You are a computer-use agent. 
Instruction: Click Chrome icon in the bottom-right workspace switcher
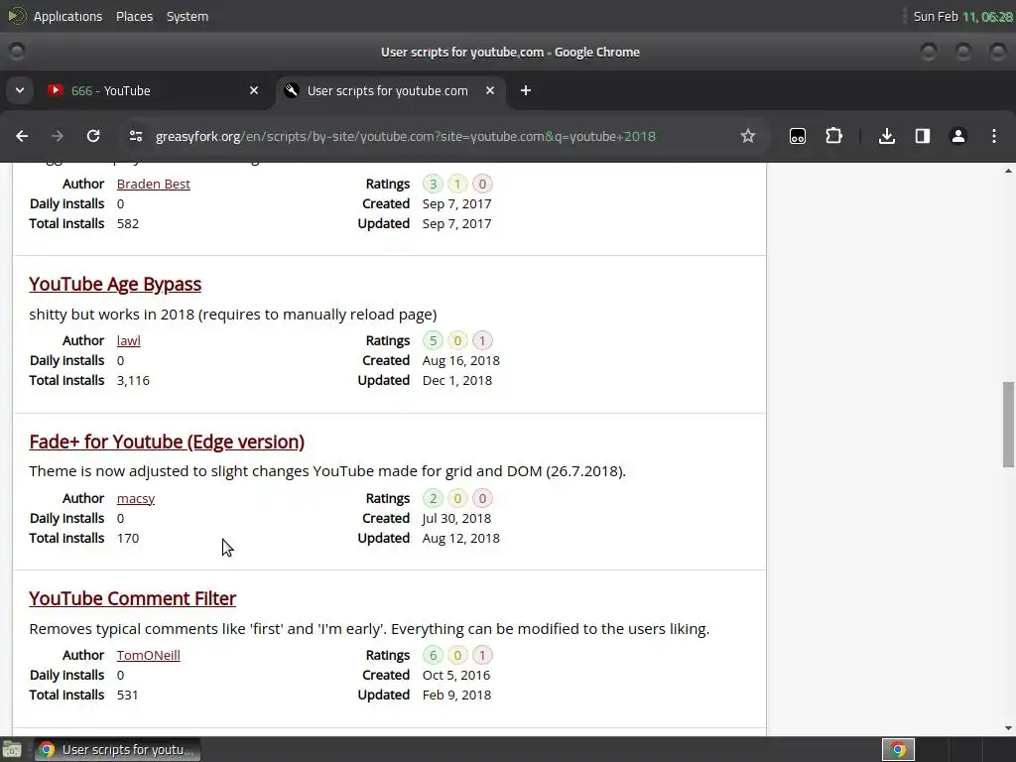(x=898, y=750)
